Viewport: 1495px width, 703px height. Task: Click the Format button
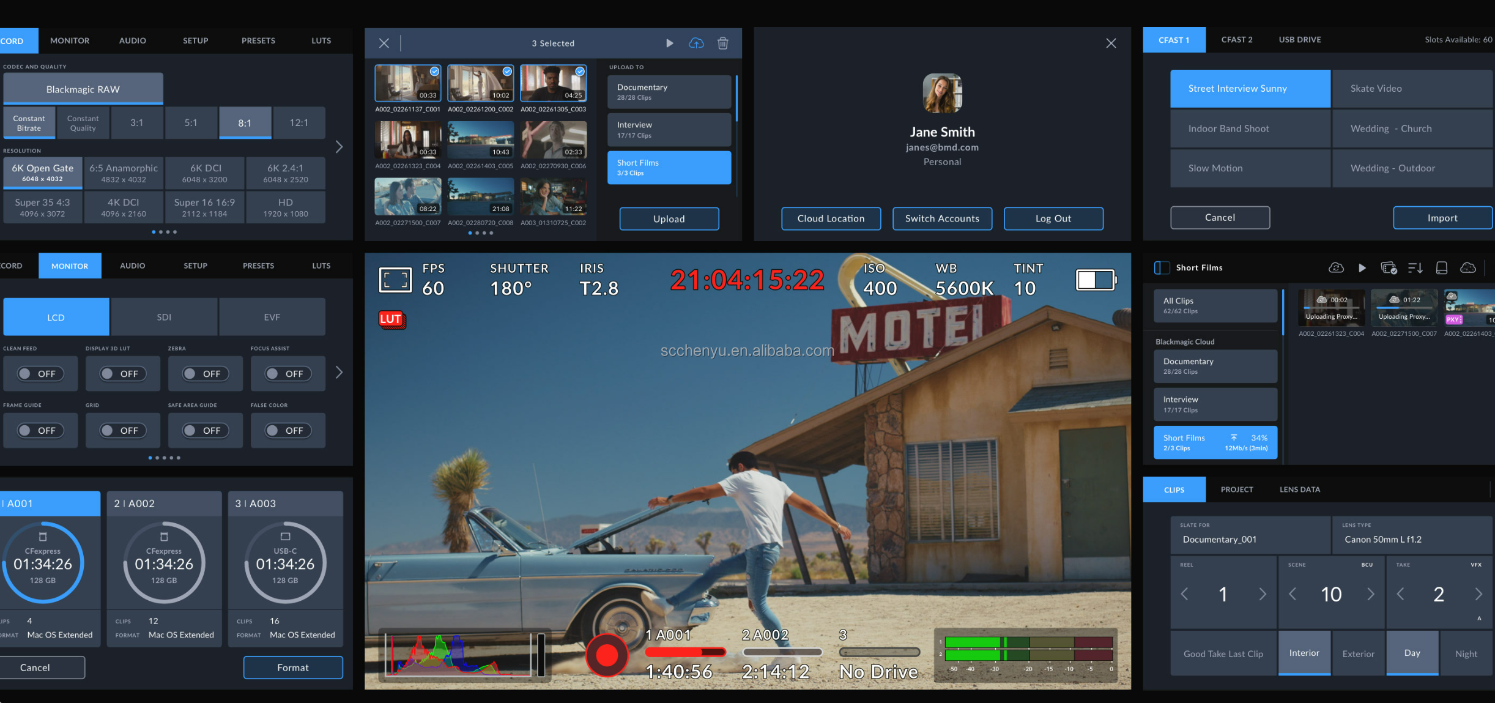(293, 668)
